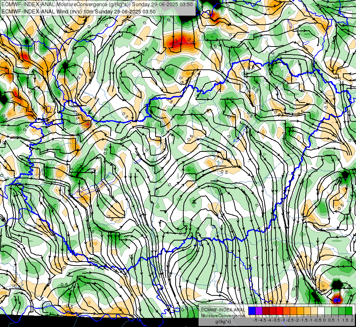Click the -2.5 tick label in legend

tap(290, 320)
